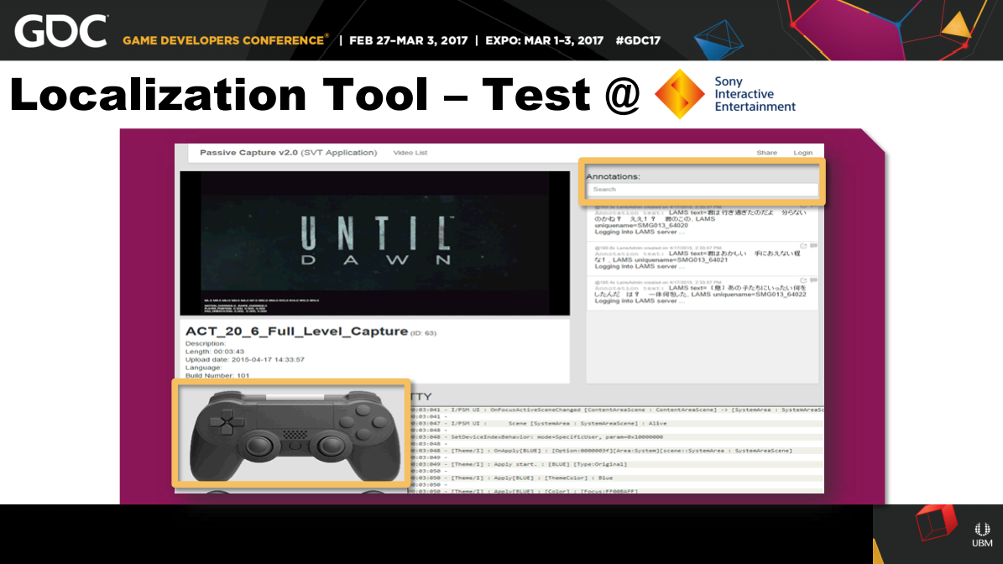Open the Login link in navbar
1003x564 pixels.
point(802,153)
